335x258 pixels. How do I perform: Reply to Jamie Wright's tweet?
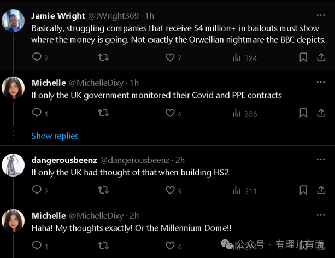pos(37,57)
